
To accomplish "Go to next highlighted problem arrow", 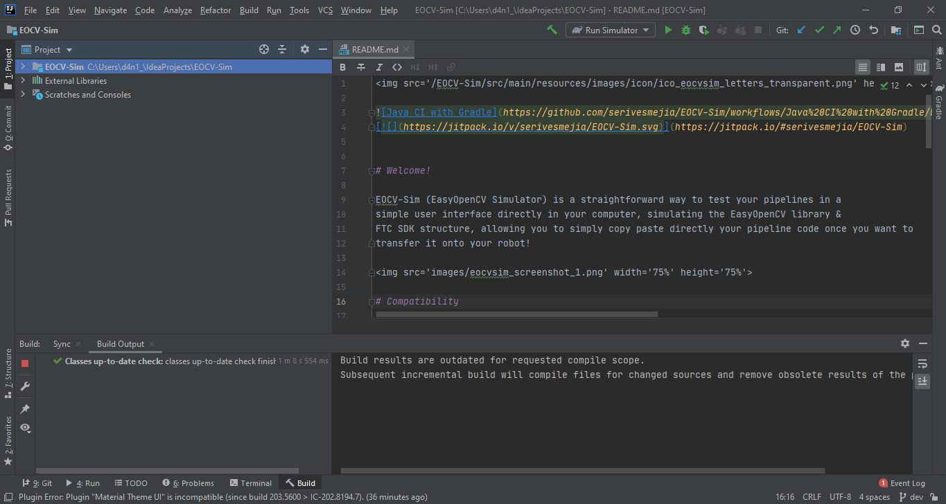I will (x=922, y=85).
